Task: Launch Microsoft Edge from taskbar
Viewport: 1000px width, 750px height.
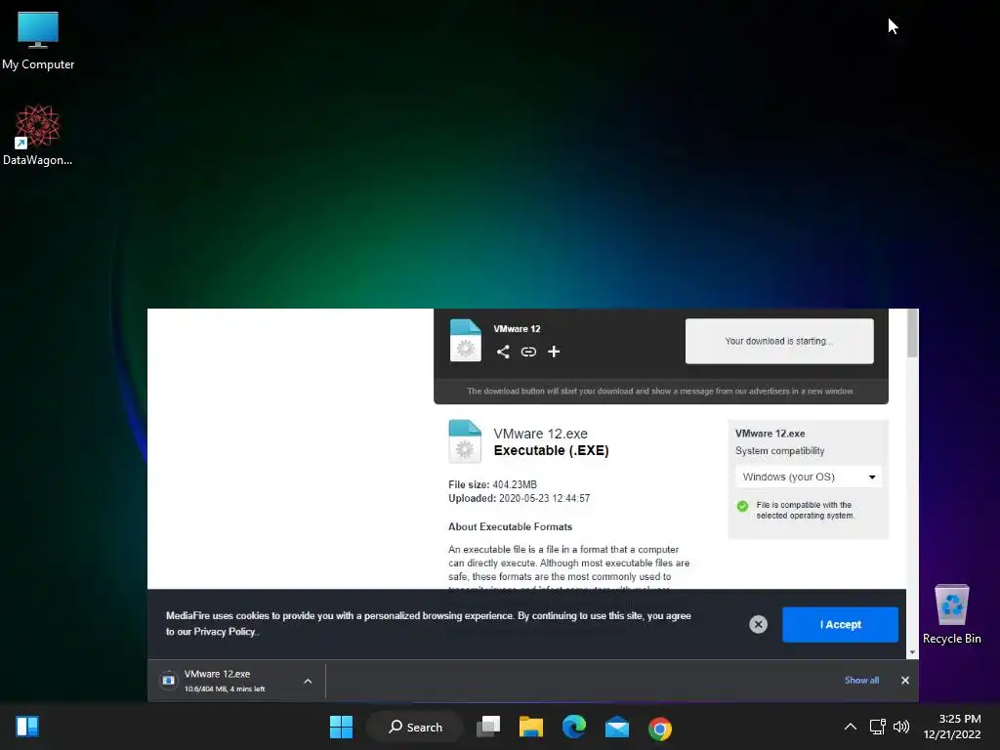Action: [x=574, y=727]
